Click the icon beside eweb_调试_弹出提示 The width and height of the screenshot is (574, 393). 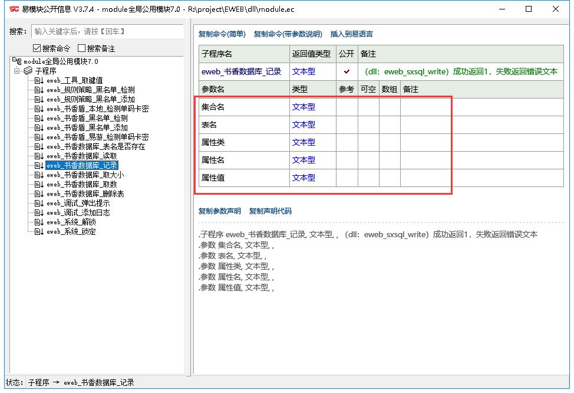(39, 203)
